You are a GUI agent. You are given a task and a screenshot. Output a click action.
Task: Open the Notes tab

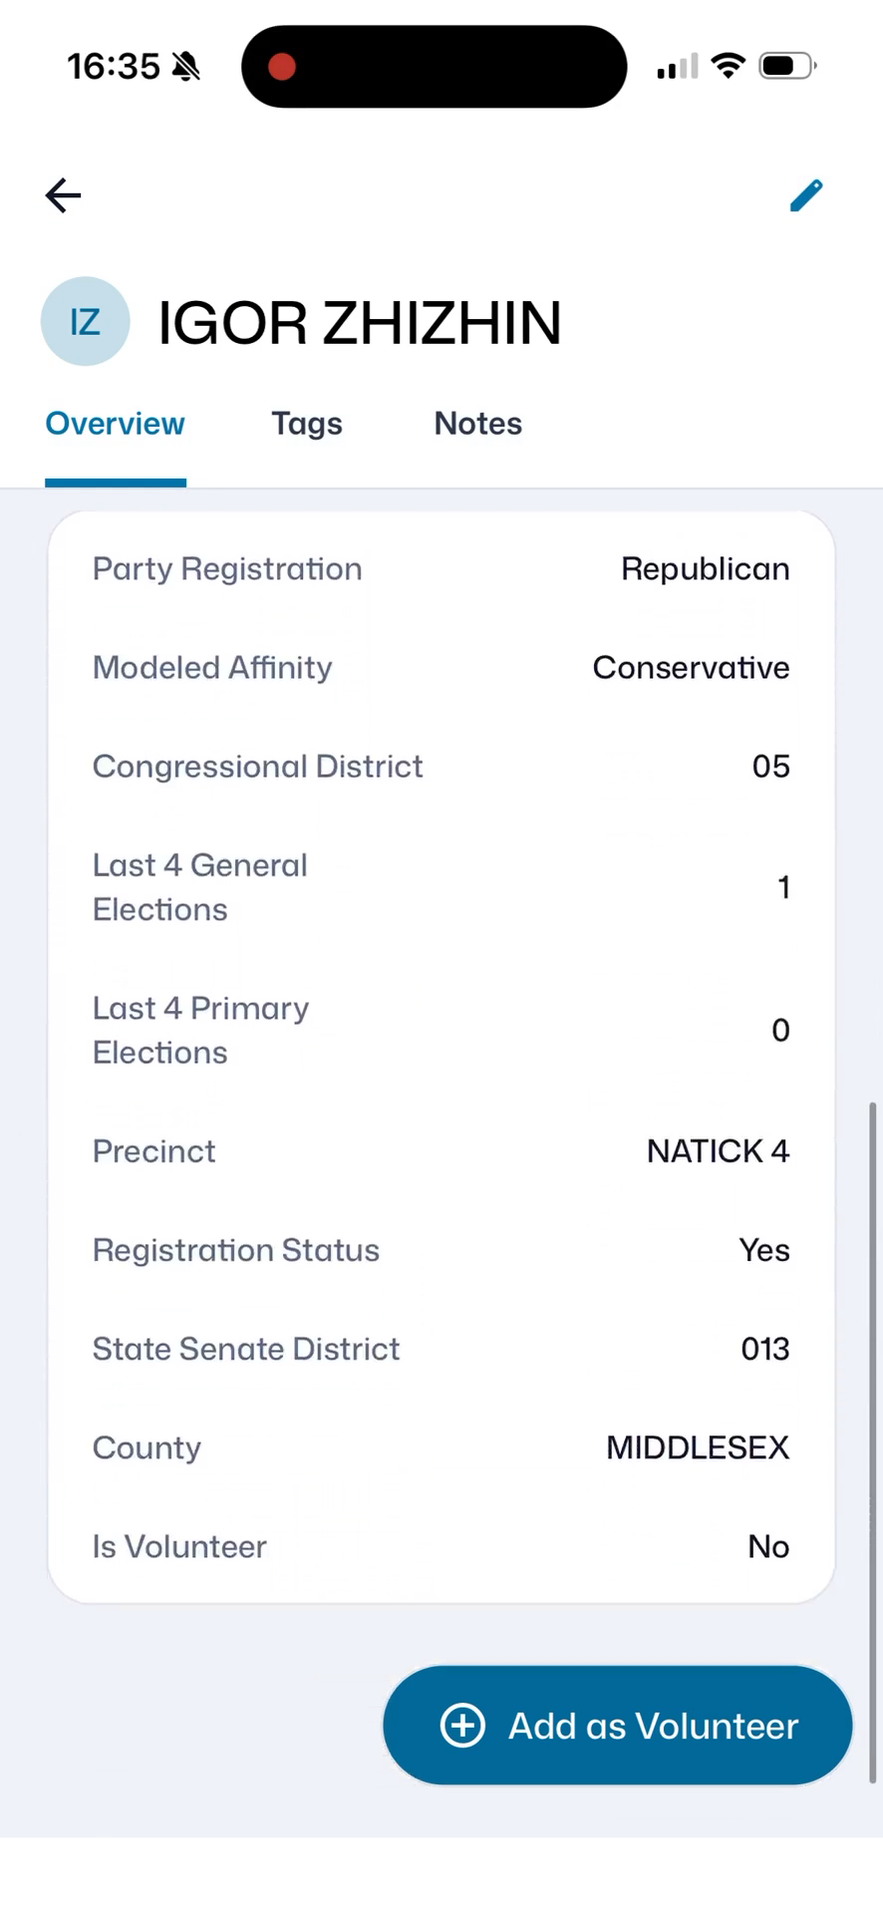(x=478, y=424)
